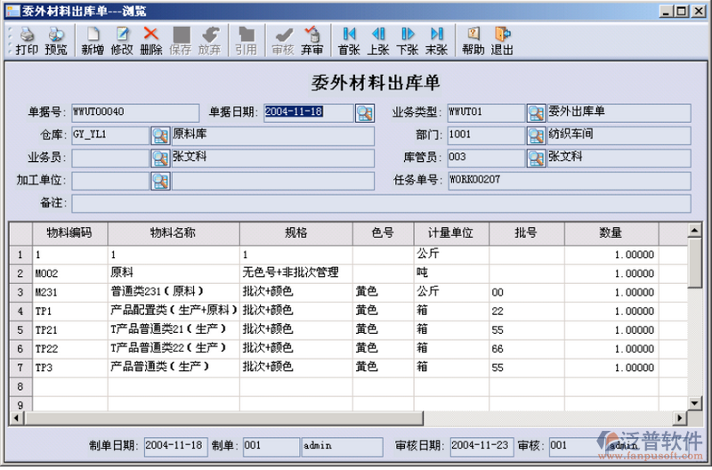Open the 仓库 warehouse lookup button

pos(160,135)
